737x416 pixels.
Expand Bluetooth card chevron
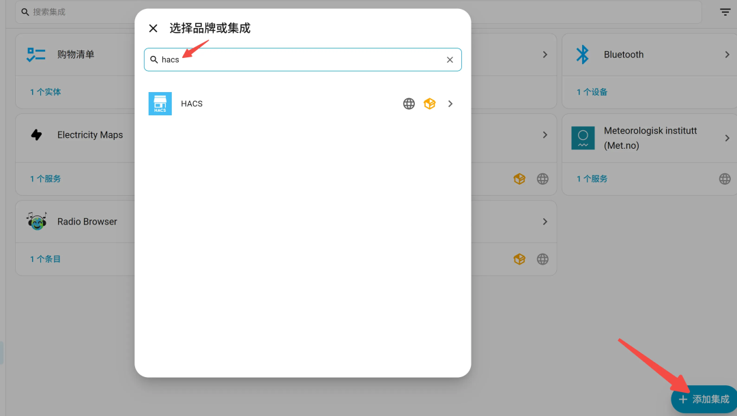(x=727, y=55)
